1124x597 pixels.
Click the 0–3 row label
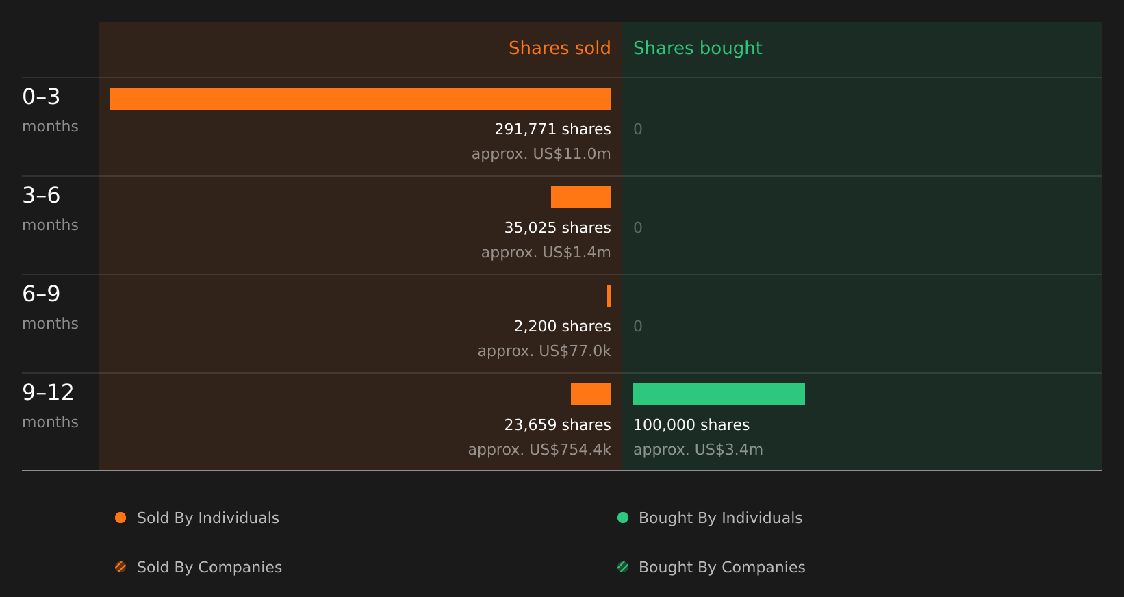tap(41, 97)
